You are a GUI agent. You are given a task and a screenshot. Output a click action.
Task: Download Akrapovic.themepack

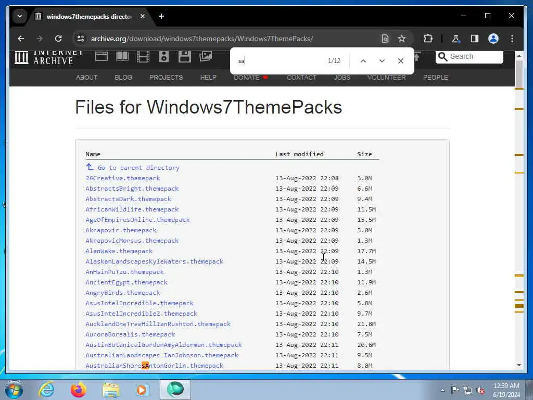tap(121, 230)
